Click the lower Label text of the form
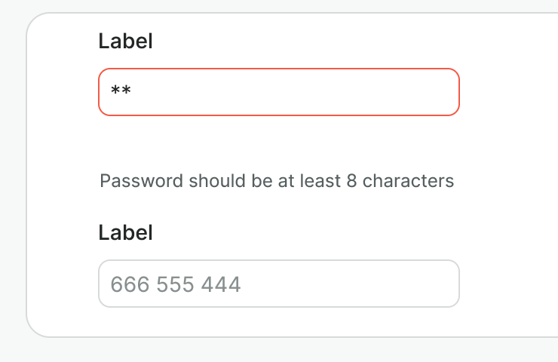This screenshot has height=362, width=558. pyautogui.click(x=125, y=233)
